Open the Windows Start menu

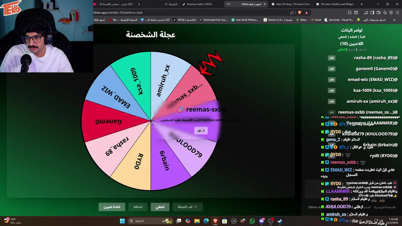[122, 221]
